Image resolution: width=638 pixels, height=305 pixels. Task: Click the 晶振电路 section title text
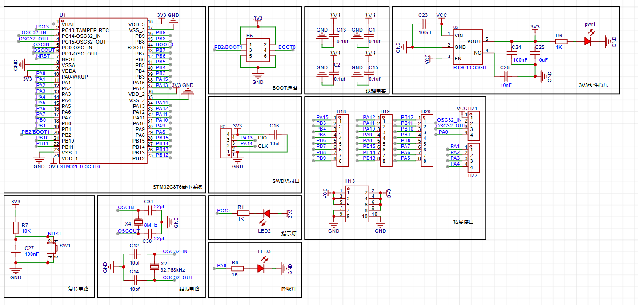click(x=189, y=289)
